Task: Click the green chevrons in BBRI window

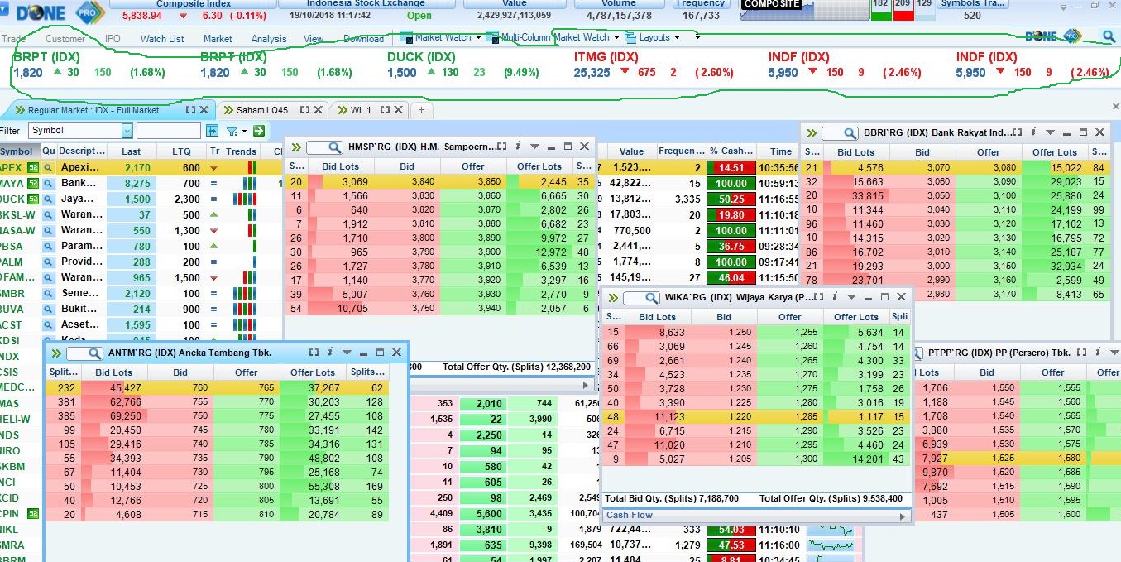Action: point(811,133)
